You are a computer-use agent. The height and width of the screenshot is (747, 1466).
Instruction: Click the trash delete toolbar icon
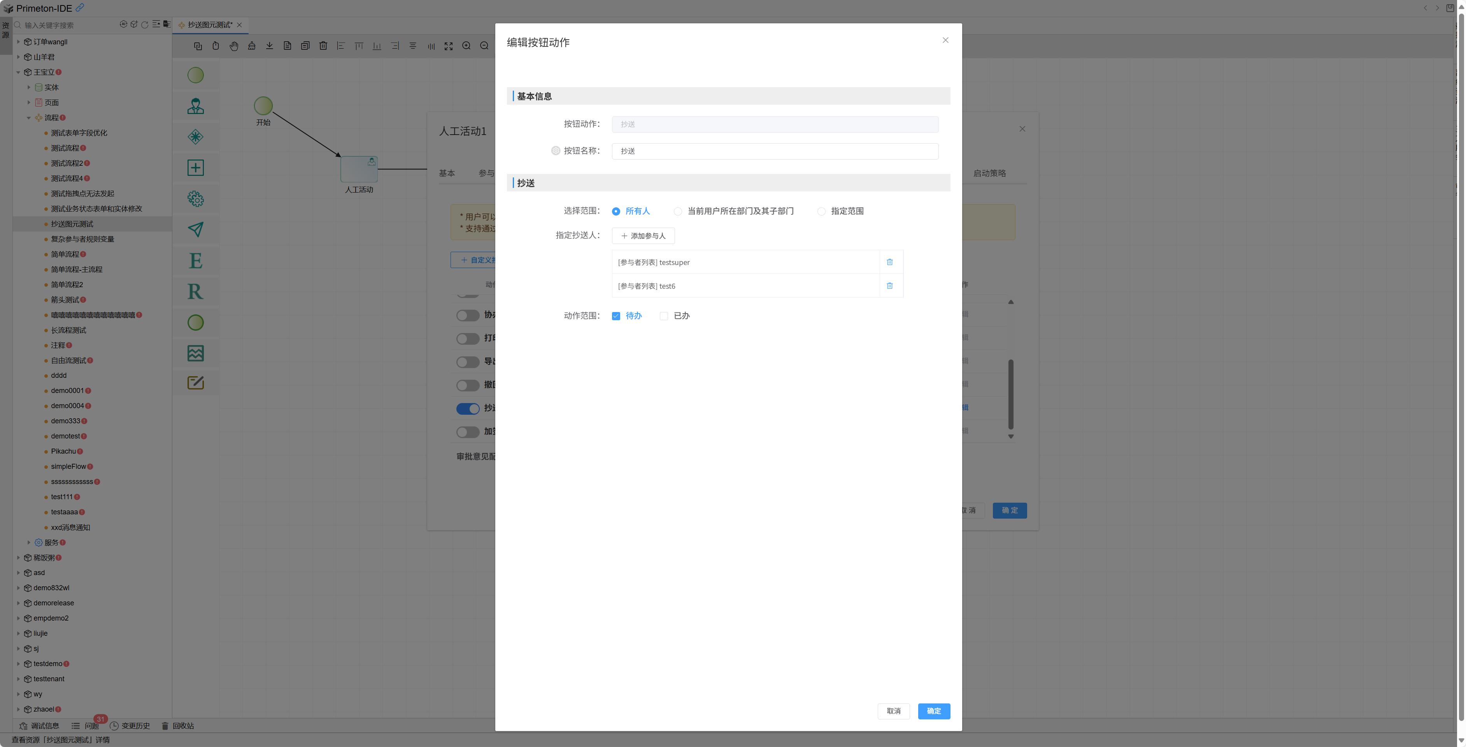pos(323,46)
